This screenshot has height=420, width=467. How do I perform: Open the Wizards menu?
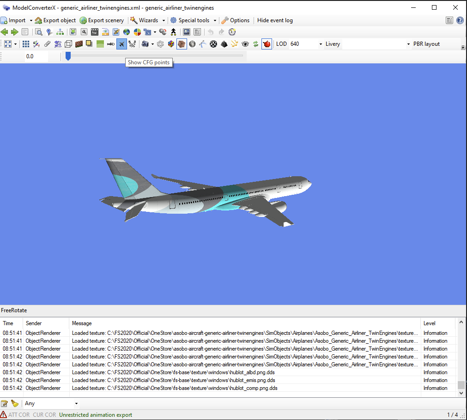[148, 20]
